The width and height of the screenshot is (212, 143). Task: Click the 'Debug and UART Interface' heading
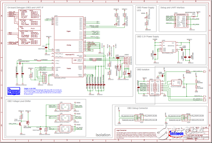click(x=172, y=8)
